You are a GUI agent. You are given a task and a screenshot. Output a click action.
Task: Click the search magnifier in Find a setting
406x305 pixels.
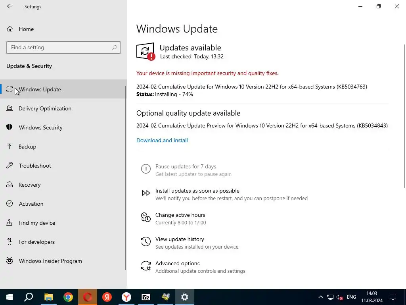click(115, 48)
